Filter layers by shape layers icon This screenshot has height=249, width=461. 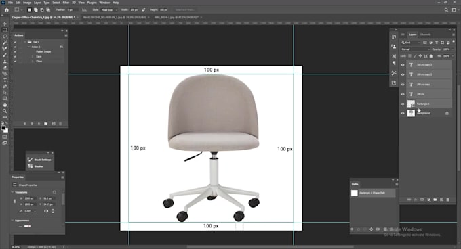(x=442, y=43)
